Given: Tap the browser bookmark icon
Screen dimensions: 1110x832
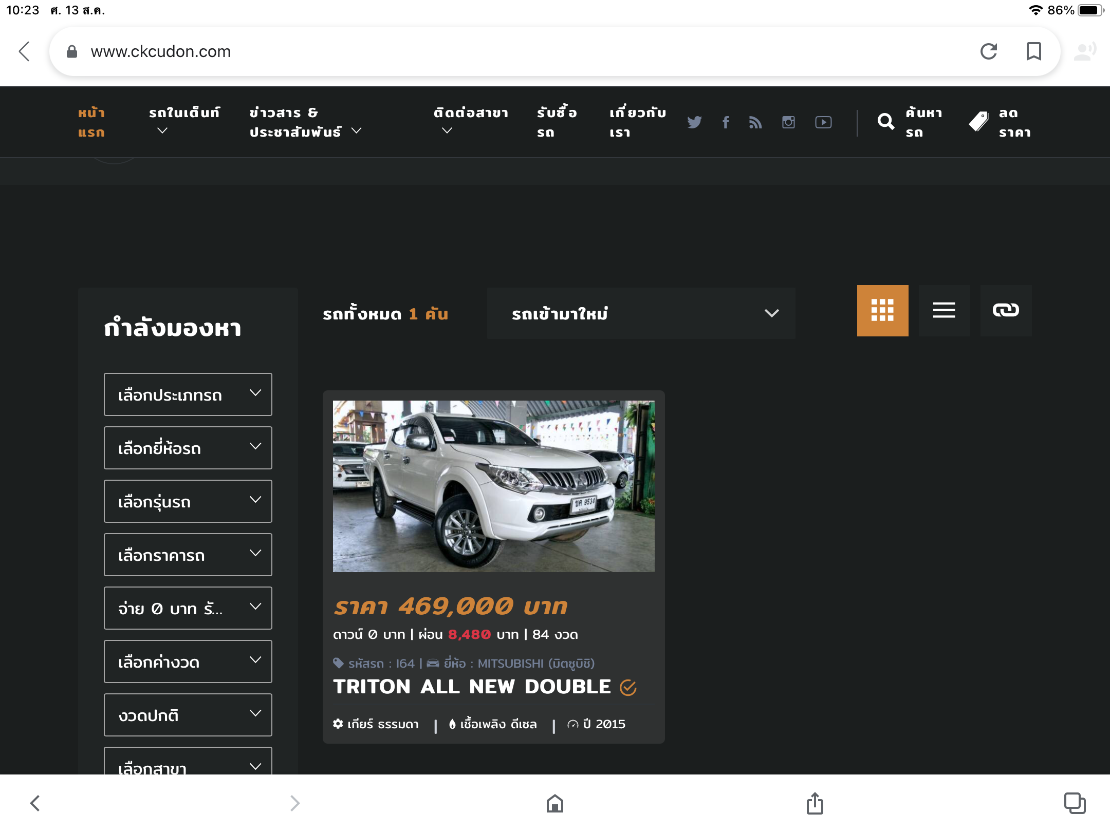Looking at the screenshot, I should point(1033,51).
